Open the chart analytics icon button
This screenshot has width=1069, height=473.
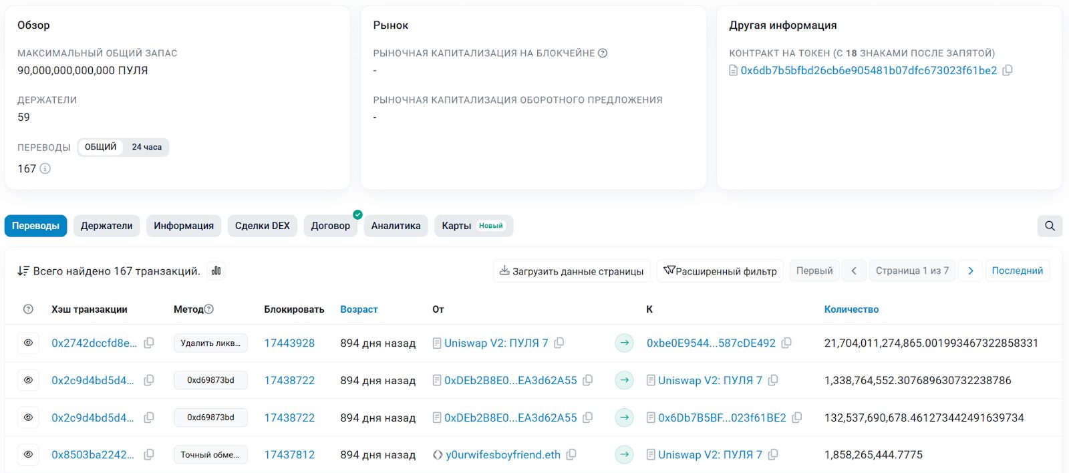216,271
